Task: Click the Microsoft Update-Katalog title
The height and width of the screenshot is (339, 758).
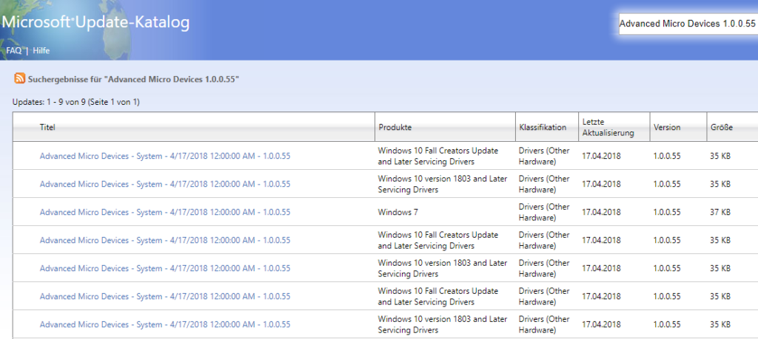Action: pos(95,23)
